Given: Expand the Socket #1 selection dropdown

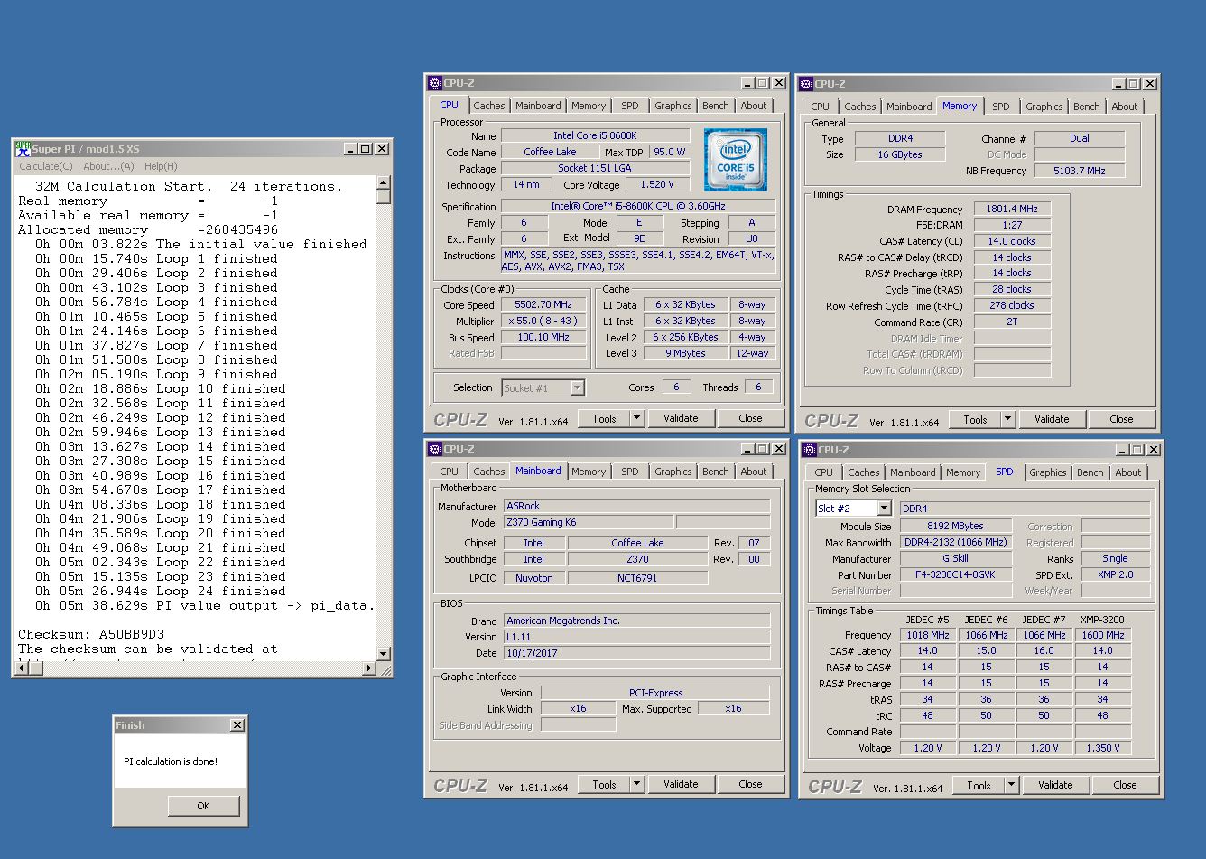Looking at the screenshot, I should point(577,387).
